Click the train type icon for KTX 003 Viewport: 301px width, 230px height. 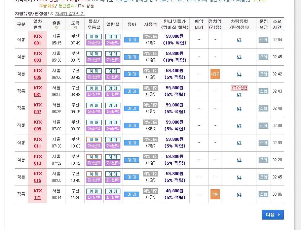(239, 57)
